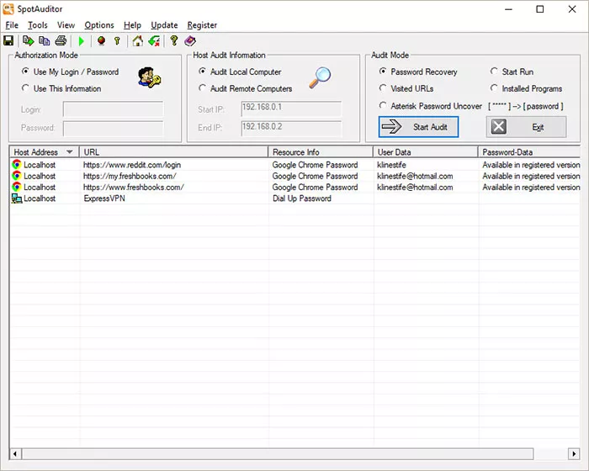Click the URL column header
Screen dimensions: 589x471
pyautogui.click(x=173, y=152)
